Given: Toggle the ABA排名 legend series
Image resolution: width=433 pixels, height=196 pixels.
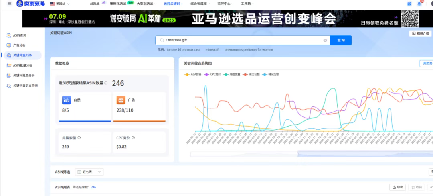Looking at the screenshot, I should coord(193,74).
